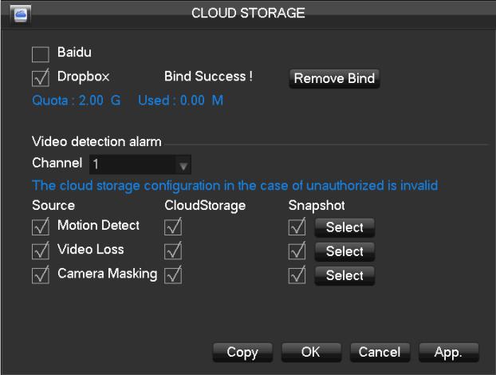
Task: Click Select button in Motion Detect row
Action: click(x=344, y=227)
